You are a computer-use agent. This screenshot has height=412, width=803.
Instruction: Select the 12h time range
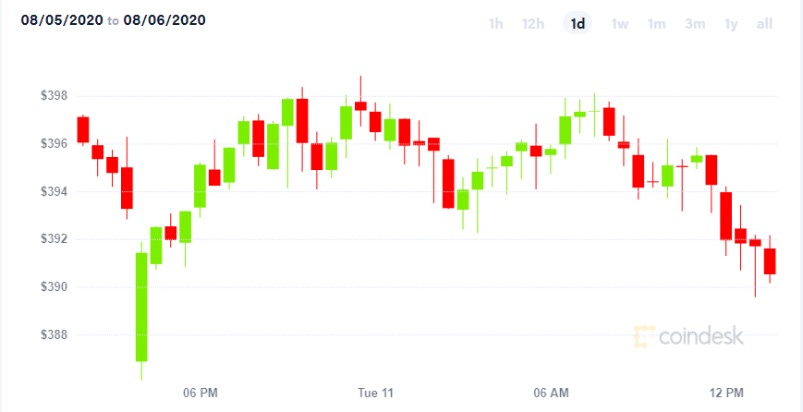[532, 23]
